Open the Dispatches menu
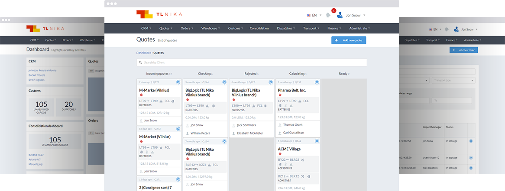The width and height of the screenshot is (505, 191). 286,29
